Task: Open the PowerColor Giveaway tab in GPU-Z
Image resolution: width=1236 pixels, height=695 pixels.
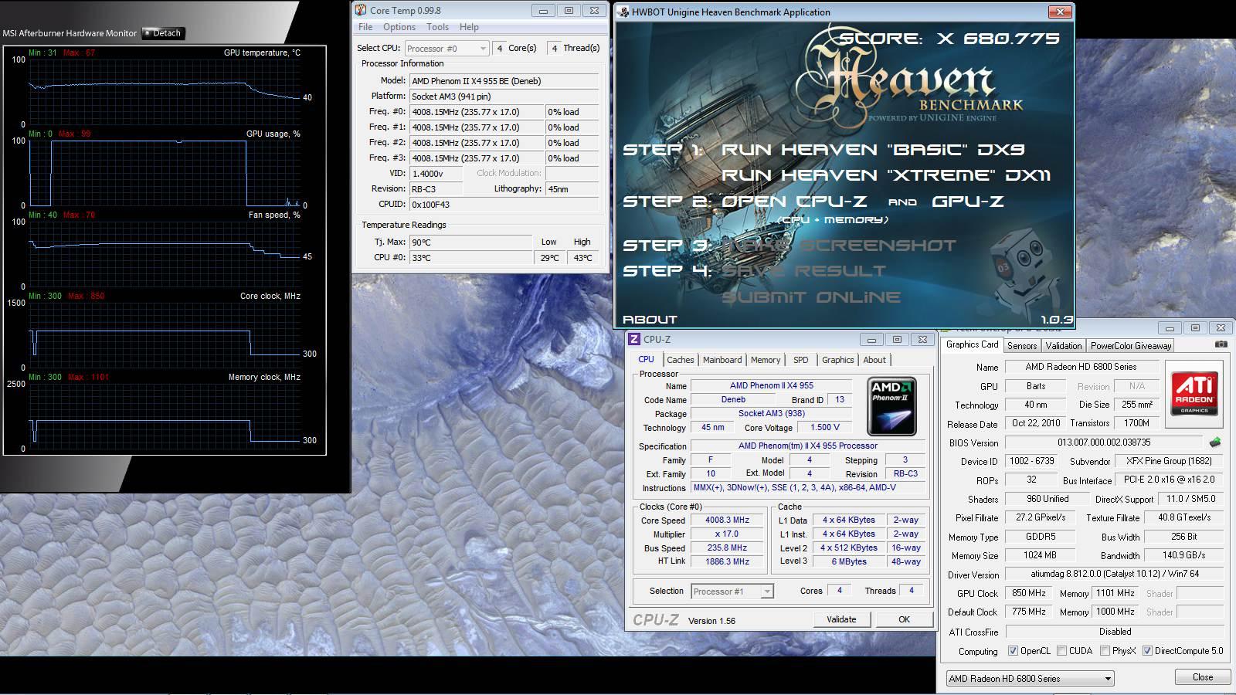Action: tap(1131, 346)
